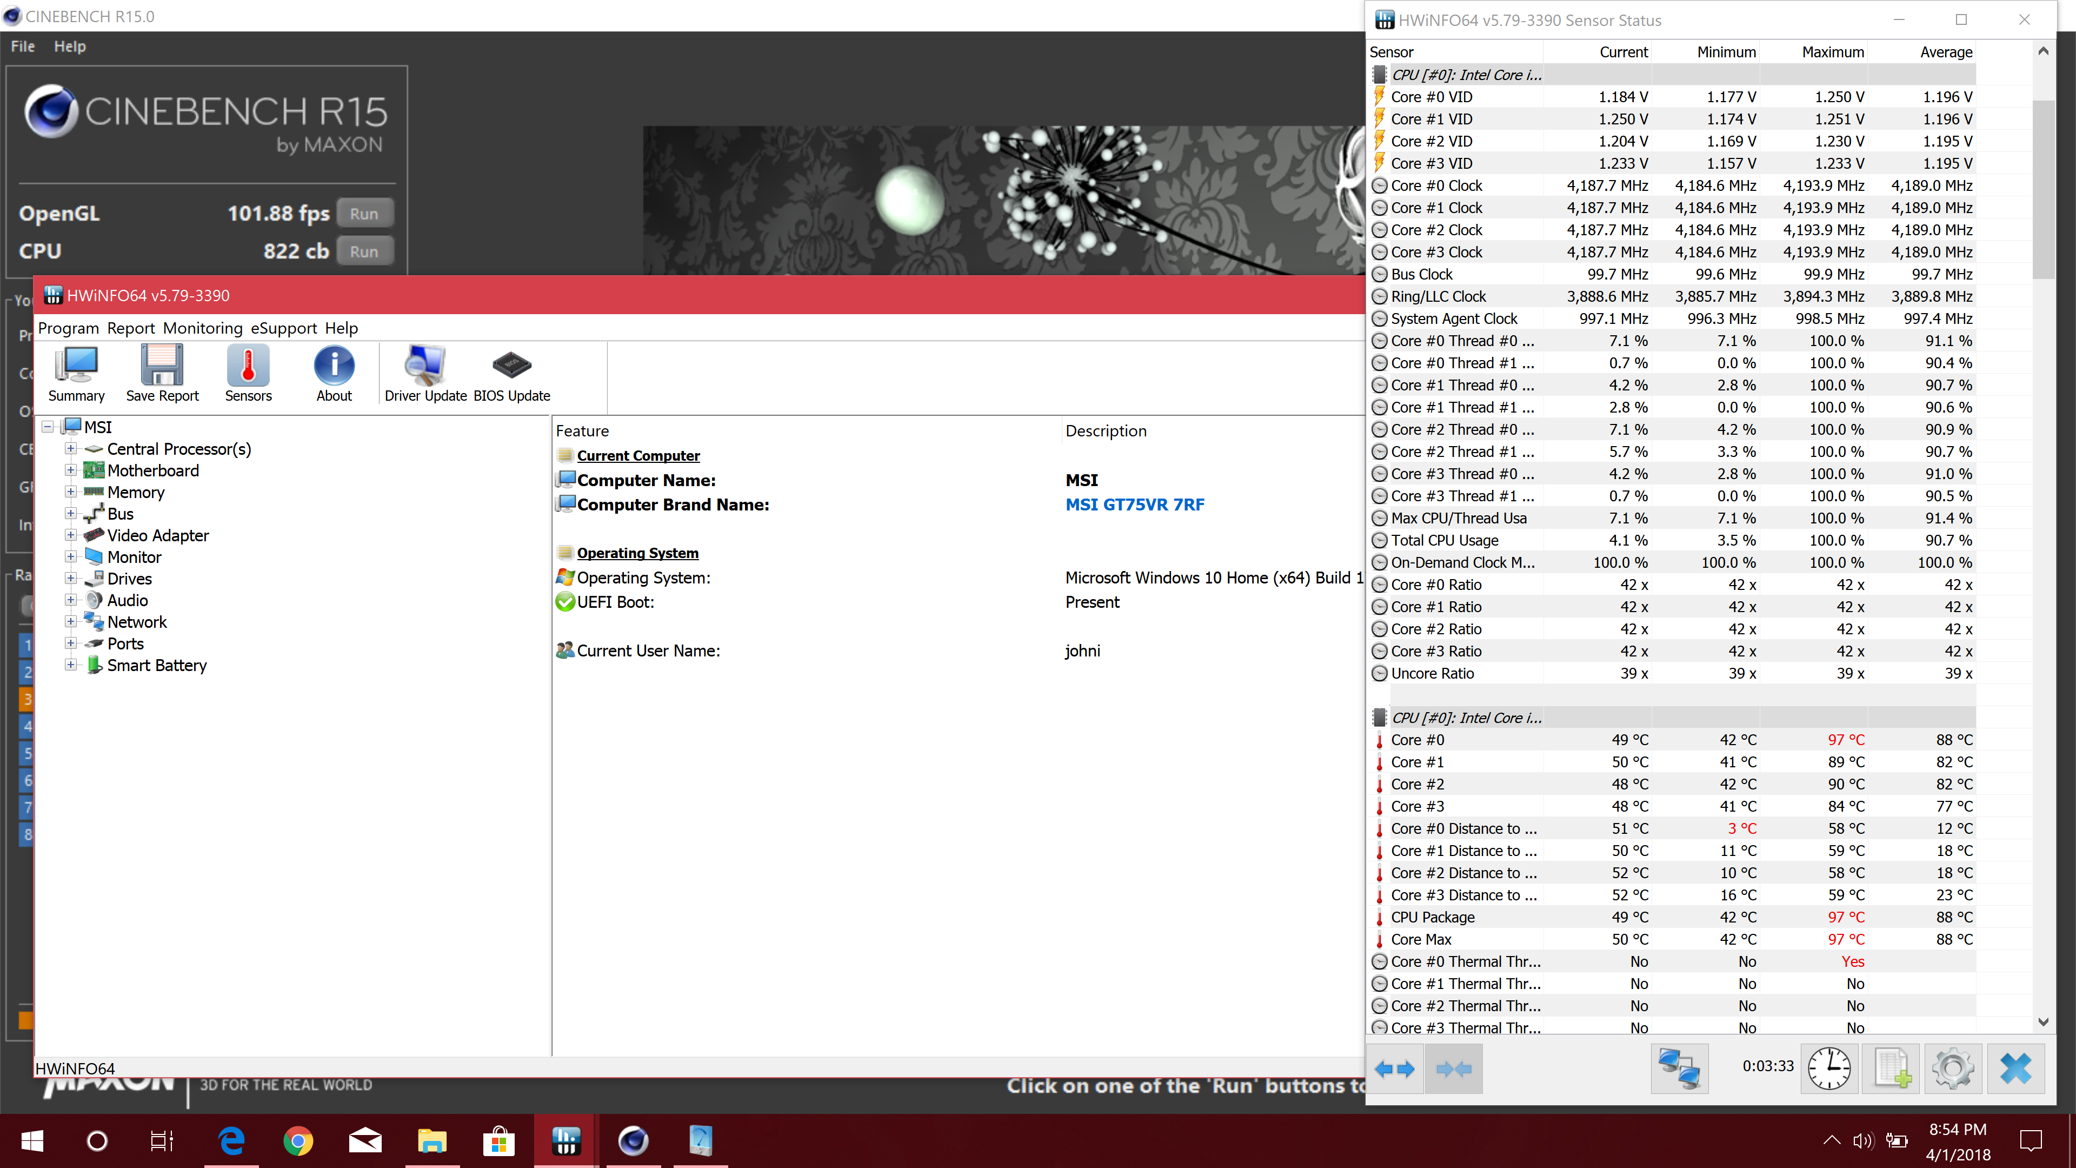Click the Current Computer heading link
This screenshot has width=2076, height=1168.
point(638,455)
